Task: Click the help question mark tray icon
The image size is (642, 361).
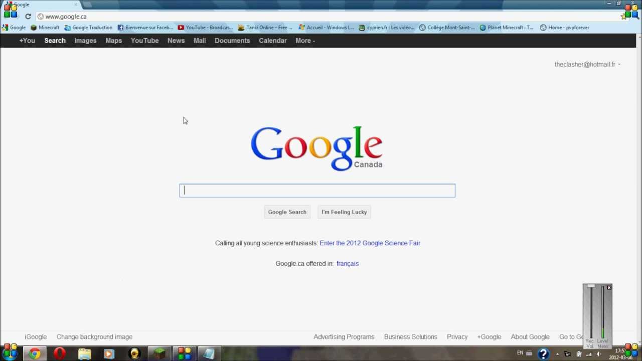Action: point(543,354)
